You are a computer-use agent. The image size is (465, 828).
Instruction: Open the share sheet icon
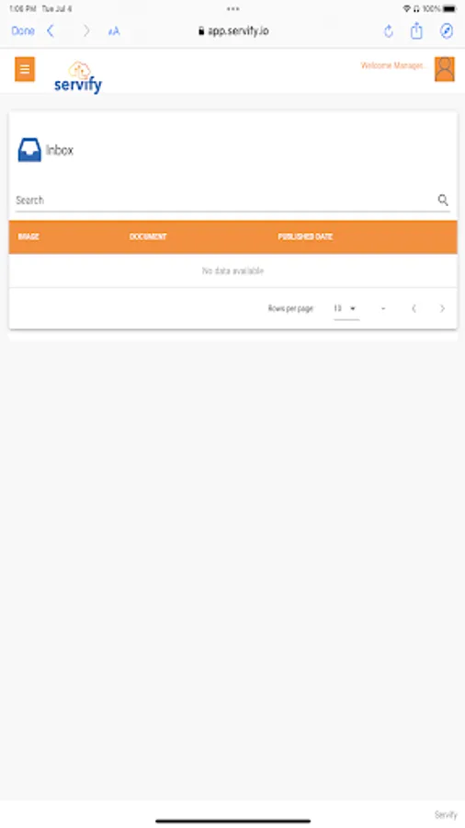(x=416, y=30)
